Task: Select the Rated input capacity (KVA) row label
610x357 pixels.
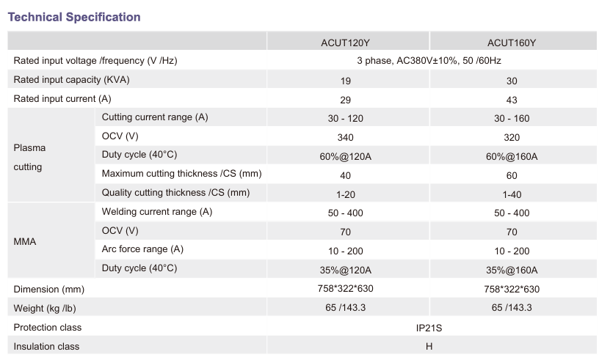Action: (x=72, y=80)
